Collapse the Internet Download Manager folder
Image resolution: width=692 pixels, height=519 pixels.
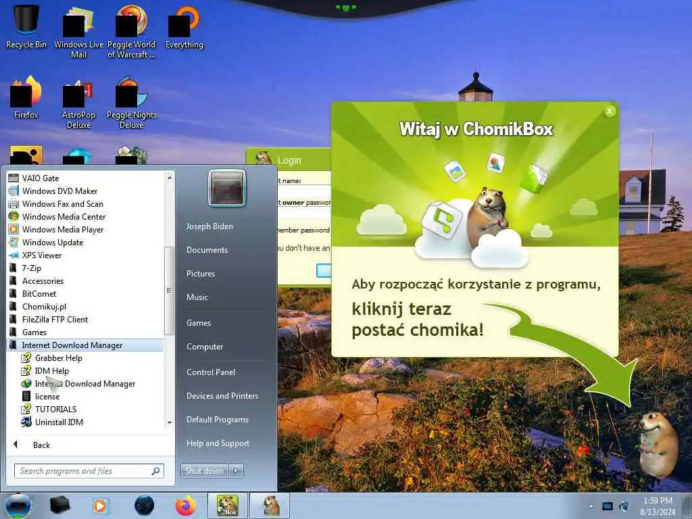click(86, 345)
